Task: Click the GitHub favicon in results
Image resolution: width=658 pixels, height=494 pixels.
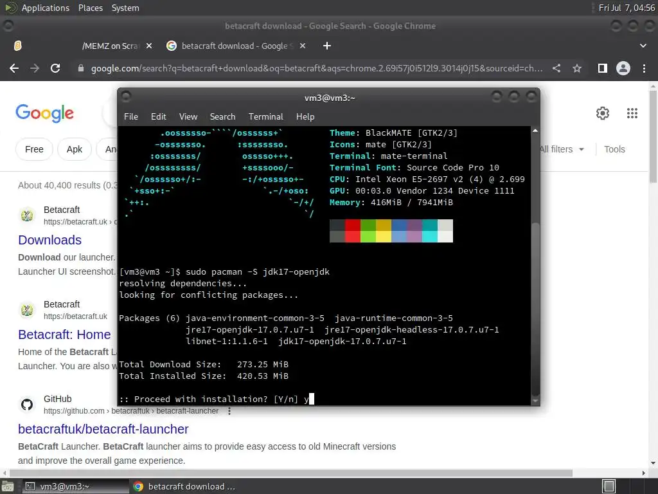Action: pyautogui.click(x=27, y=405)
